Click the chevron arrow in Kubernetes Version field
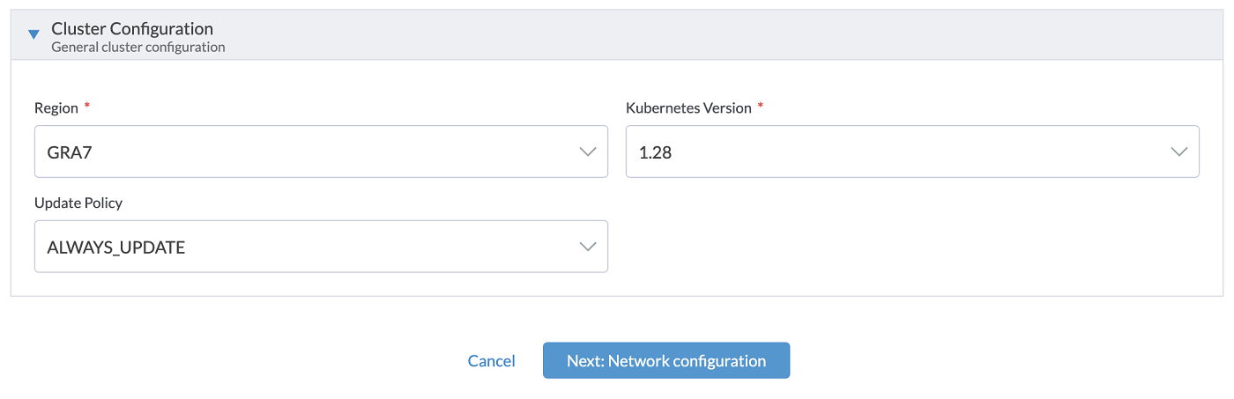 pyautogui.click(x=1179, y=151)
